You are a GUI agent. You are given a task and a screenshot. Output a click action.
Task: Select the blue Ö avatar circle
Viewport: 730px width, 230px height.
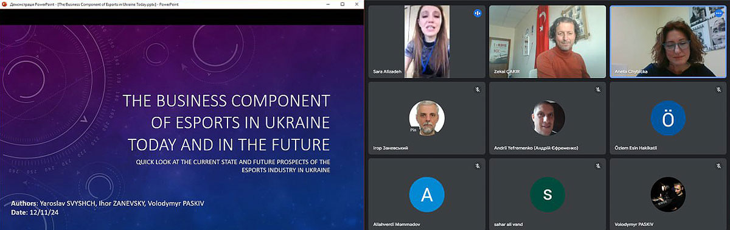coord(668,118)
